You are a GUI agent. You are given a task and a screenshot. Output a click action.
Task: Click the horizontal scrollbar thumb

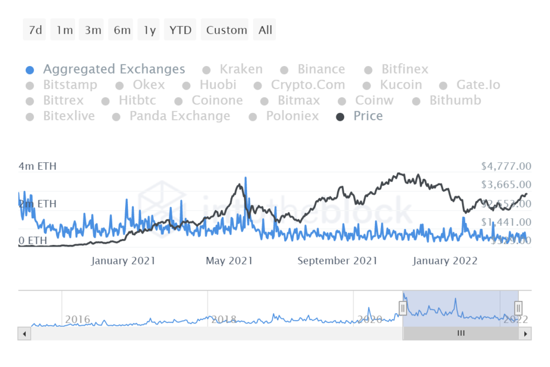point(461,334)
